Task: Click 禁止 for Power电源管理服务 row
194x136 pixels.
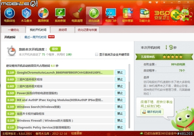Action: (x=120, y=93)
